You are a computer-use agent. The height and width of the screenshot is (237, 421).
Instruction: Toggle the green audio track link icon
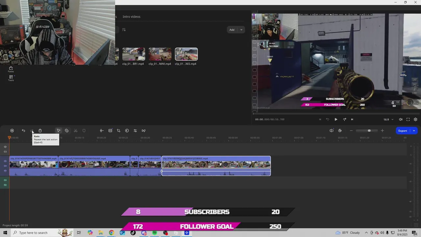point(5,185)
